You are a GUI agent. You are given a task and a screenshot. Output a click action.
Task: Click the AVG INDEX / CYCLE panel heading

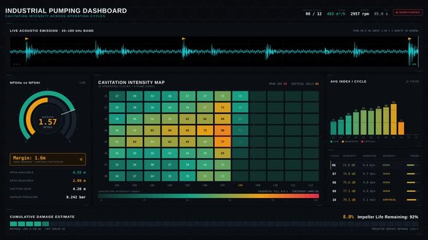tap(349, 81)
